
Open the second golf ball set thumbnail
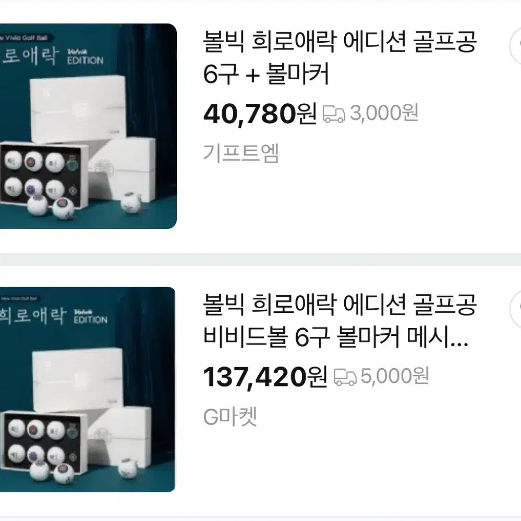coord(88,390)
